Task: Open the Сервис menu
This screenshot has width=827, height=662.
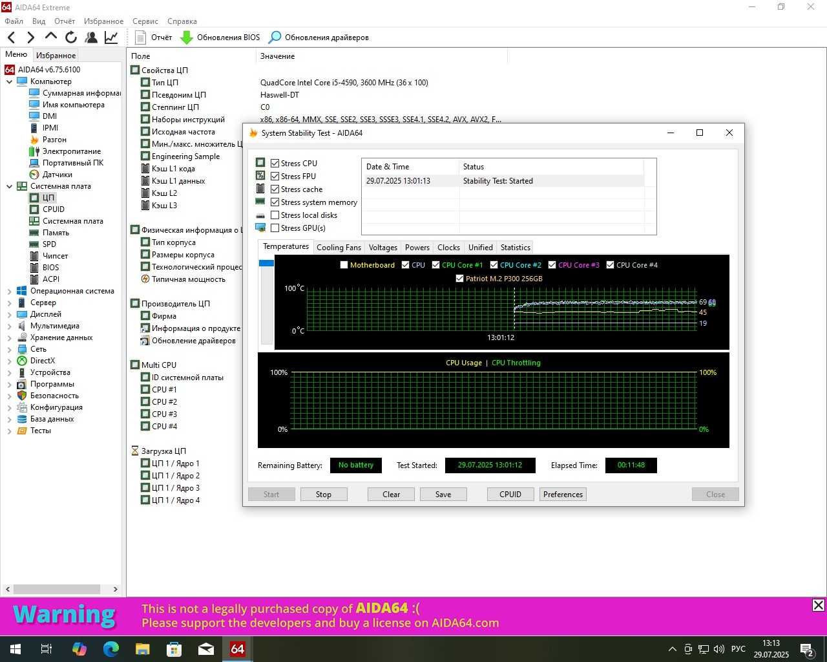Action: click(145, 21)
